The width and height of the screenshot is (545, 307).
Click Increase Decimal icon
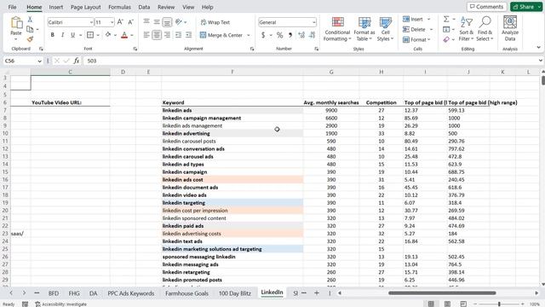pyautogui.click(x=301, y=35)
